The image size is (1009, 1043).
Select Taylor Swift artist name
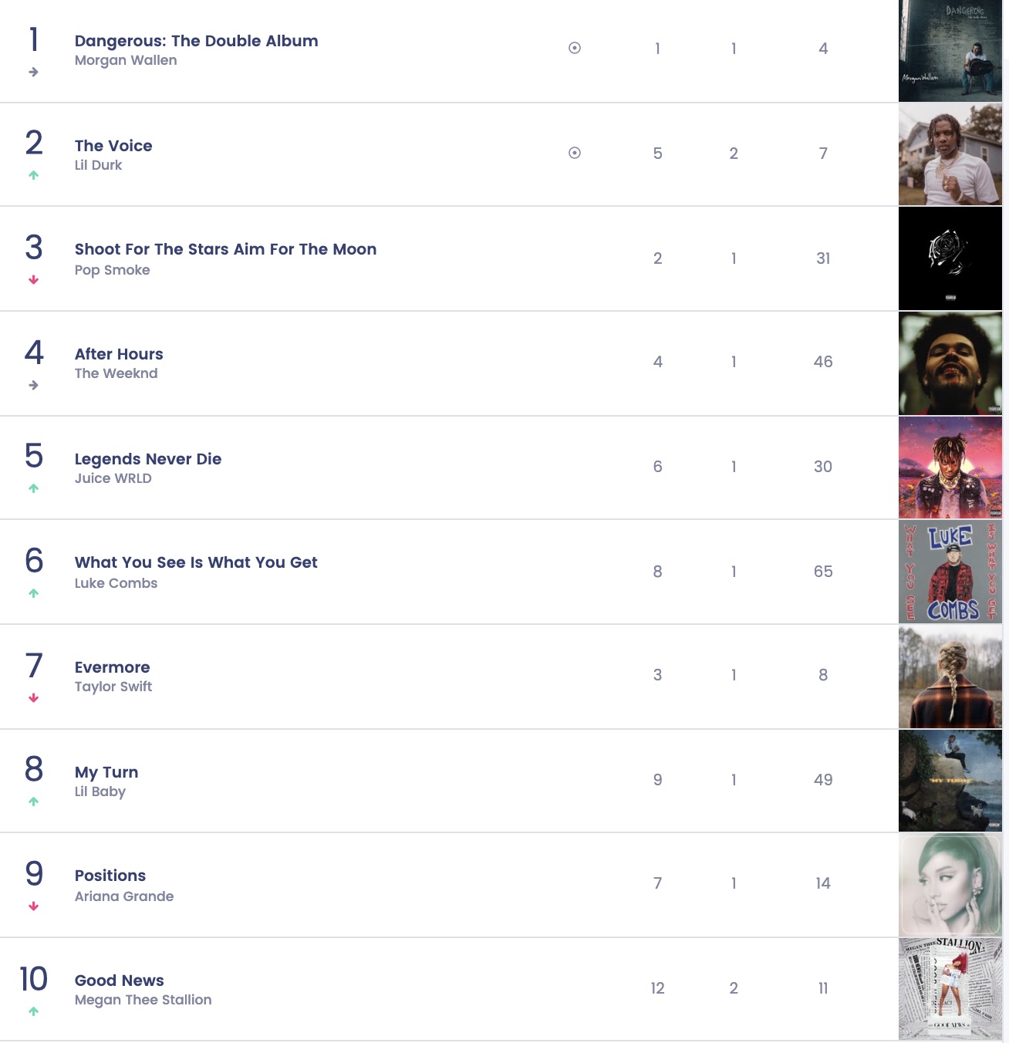(x=113, y=687)
